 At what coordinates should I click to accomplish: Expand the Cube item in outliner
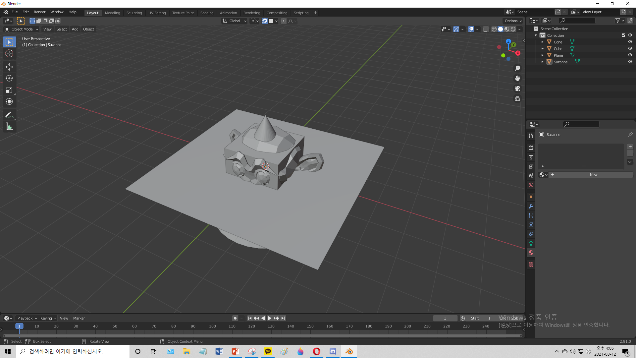(x=543, y=49)
